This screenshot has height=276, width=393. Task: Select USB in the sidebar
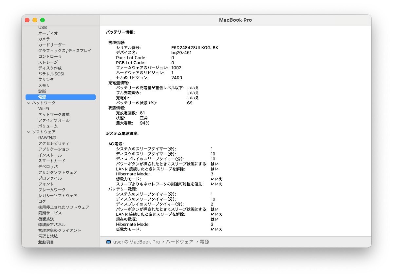click(43, 28)
